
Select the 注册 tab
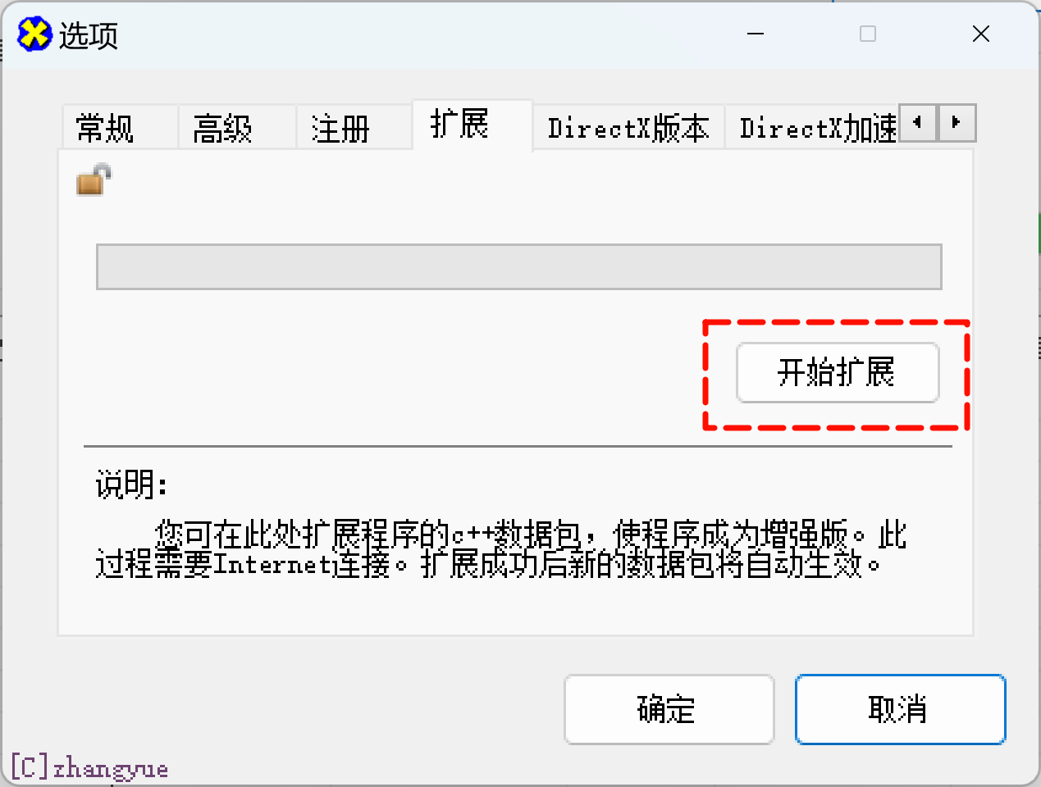pyautogui.click(x=354, y=128)
